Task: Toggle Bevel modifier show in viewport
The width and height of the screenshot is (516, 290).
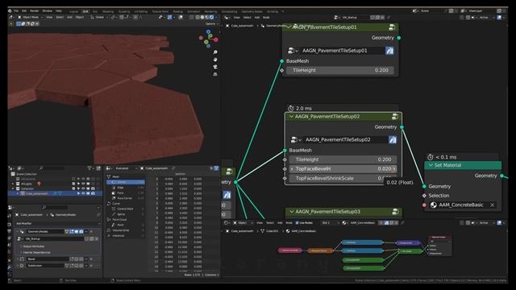Action: 77,259
